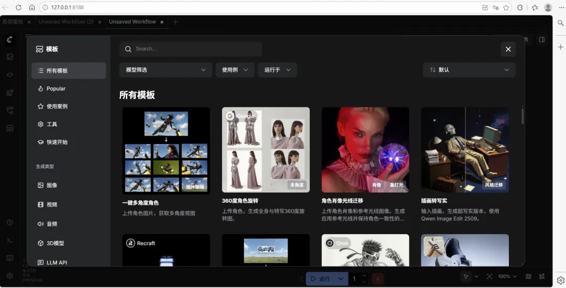Toggle the console terminal icon in sidebar
Image resolution: width=566 pixels, height=288 pixels.
(10, 240)
